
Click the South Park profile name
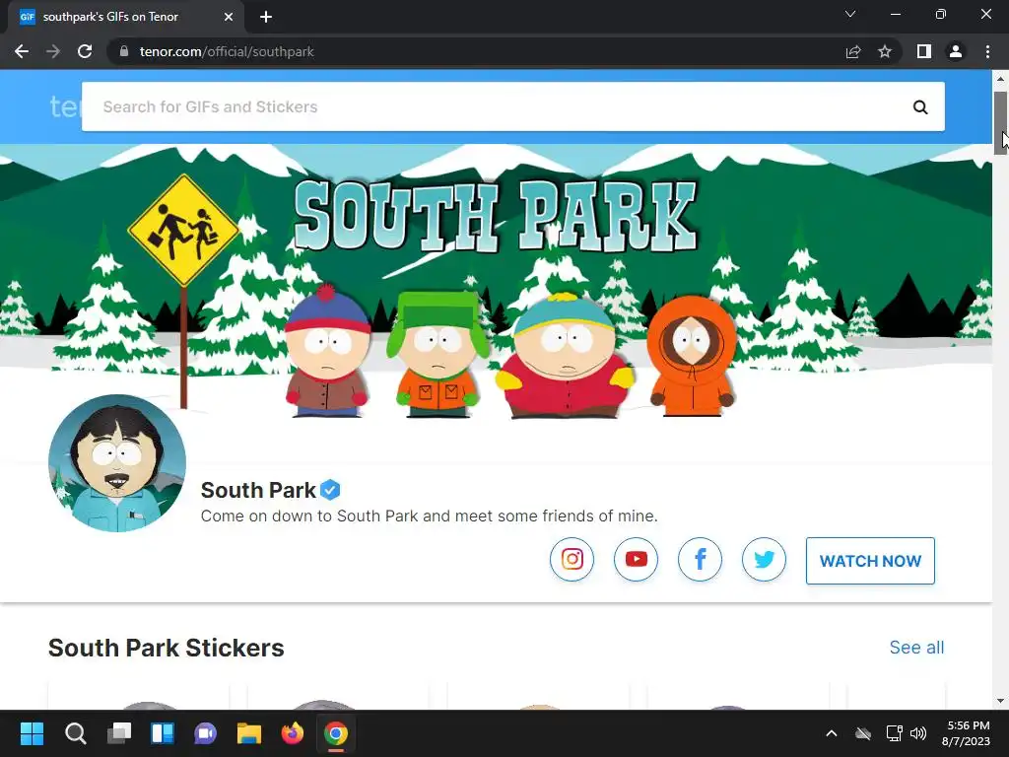pyautogui.click(x=258, y=490)
